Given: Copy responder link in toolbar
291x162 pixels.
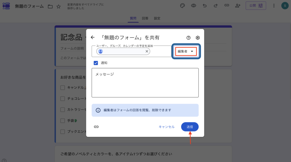Looking at the screenshot, I should 227,5.
